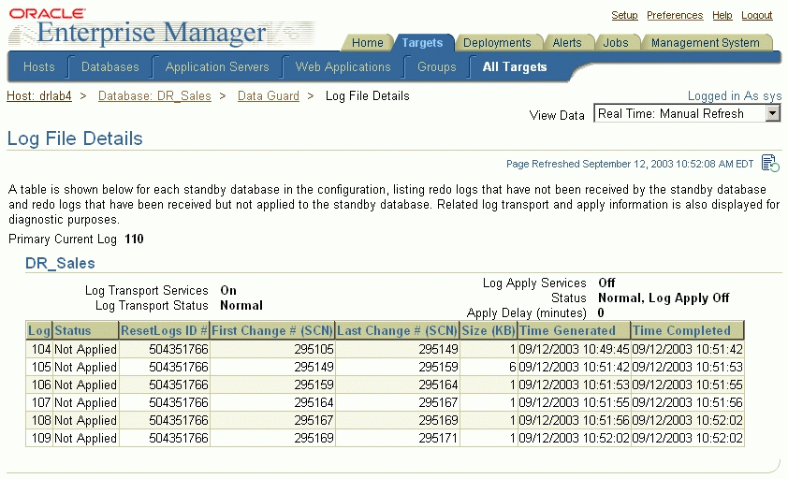Open the Web Applications subtab
788x479 pixels.
[343, 66]
